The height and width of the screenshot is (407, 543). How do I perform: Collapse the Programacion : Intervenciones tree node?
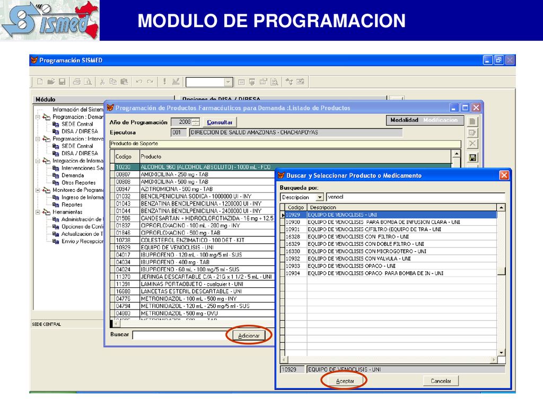pos(38,139)
